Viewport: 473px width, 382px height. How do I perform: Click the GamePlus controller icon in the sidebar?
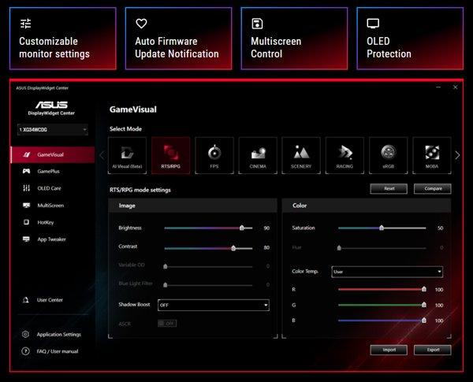click(26, 171)
